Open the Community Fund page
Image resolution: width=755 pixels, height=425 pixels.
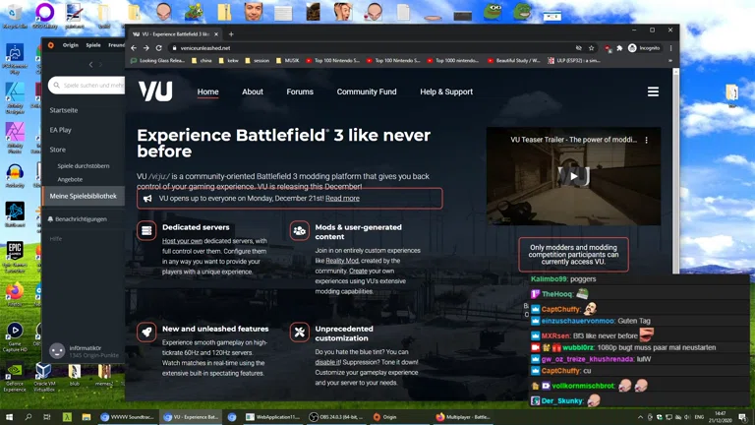coord(367,91)
